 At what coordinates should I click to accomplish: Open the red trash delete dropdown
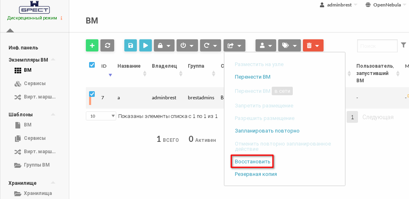[x=313, y=45]
